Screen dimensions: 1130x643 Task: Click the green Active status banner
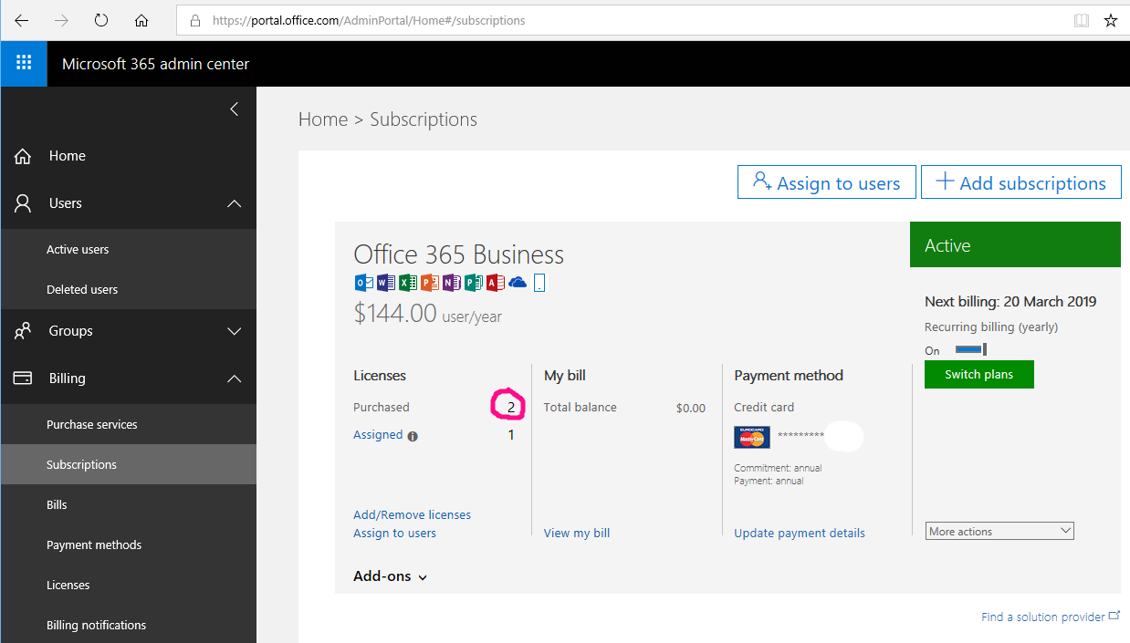click(x=1015, y=244)
